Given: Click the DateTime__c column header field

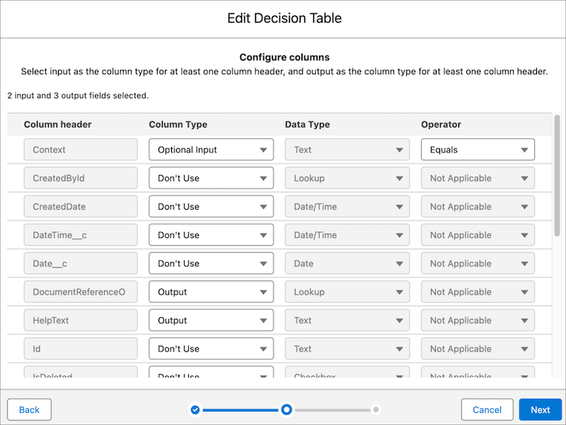Looking at the screenshot, I should tap(81, 235).
